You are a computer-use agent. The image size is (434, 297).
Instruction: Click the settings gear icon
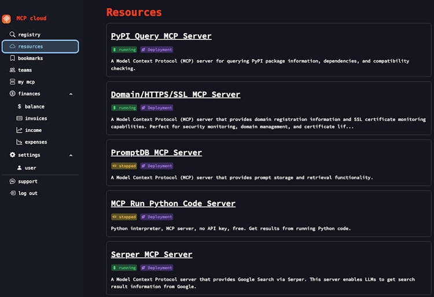pyautogui.click(x=13, y=155)
